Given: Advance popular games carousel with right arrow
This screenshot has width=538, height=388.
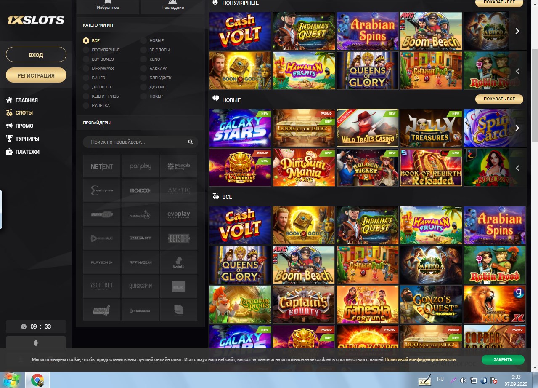Looking at the screenshot, I should 518,31.
